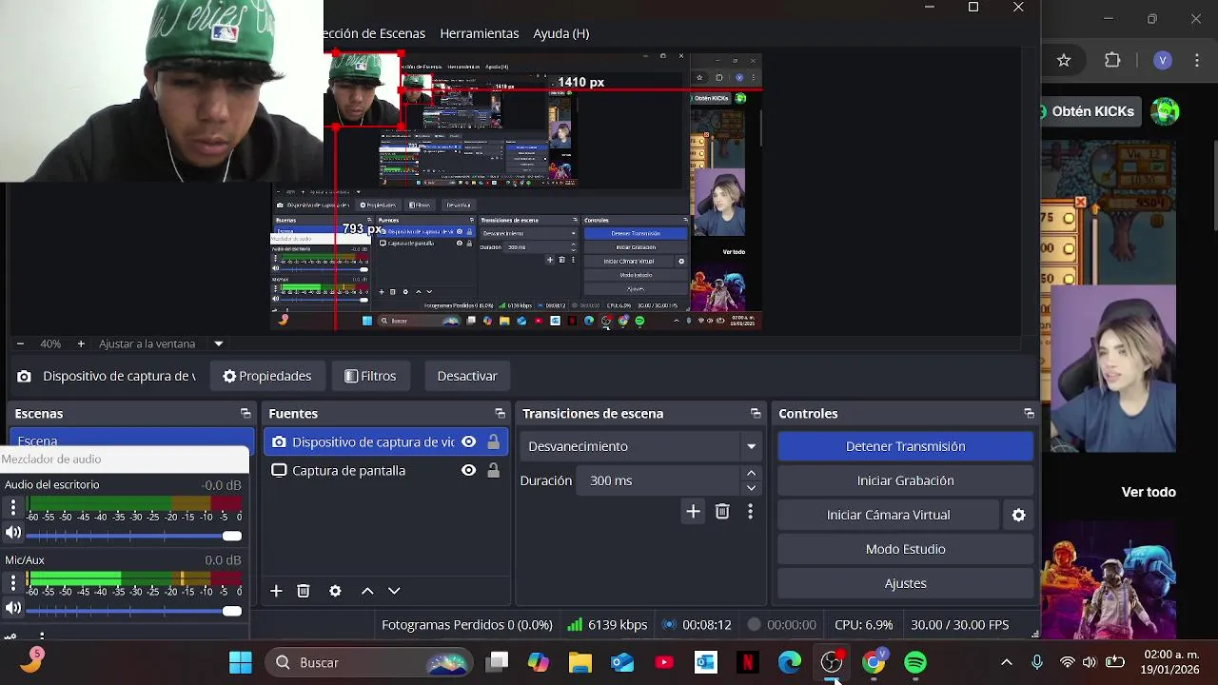The height and width of the screenshot is (685, 1218).
Task: Open the Herramientas menu
Action: 480,33
